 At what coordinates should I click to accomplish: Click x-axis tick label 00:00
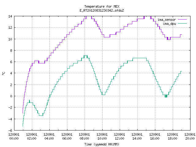pos(14,139)
